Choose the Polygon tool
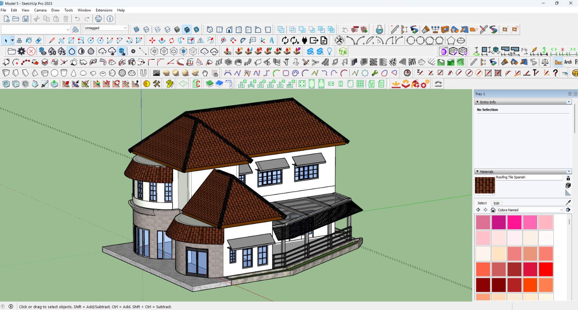 (x=100, y=40)
